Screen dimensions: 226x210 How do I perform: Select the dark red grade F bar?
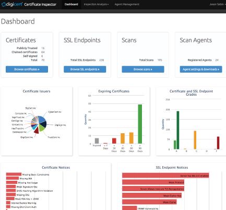click(x=218, y=143)
